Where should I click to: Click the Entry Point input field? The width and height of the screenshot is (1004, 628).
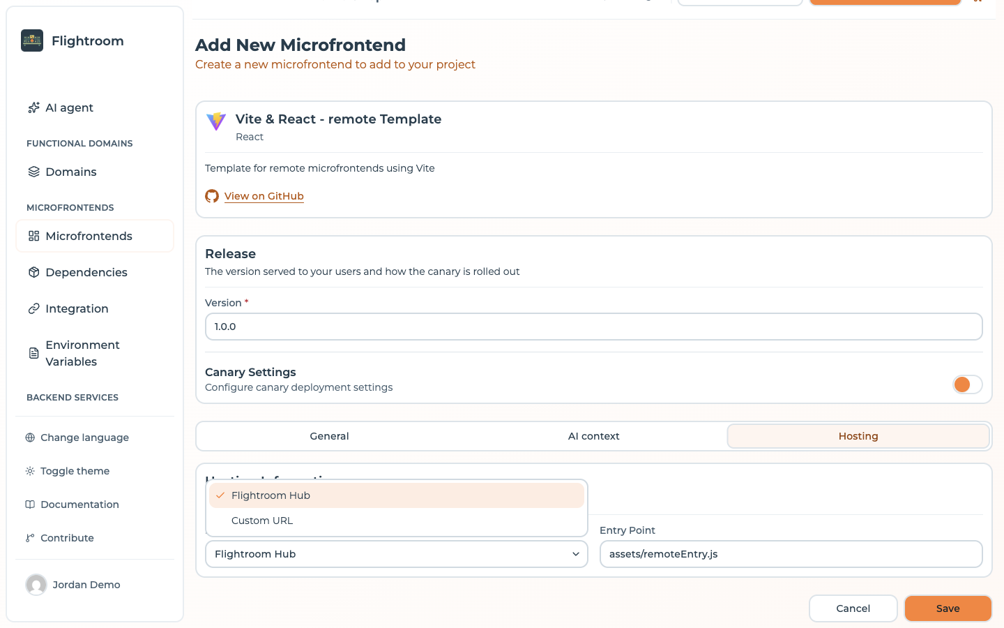click(x=791, y=554)
